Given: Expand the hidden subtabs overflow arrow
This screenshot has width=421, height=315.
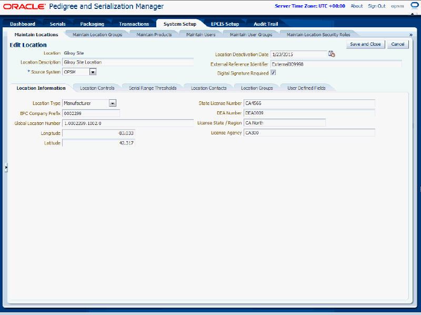Looking at the screenshot, I should pyautogui.click(x=410, y=35).
